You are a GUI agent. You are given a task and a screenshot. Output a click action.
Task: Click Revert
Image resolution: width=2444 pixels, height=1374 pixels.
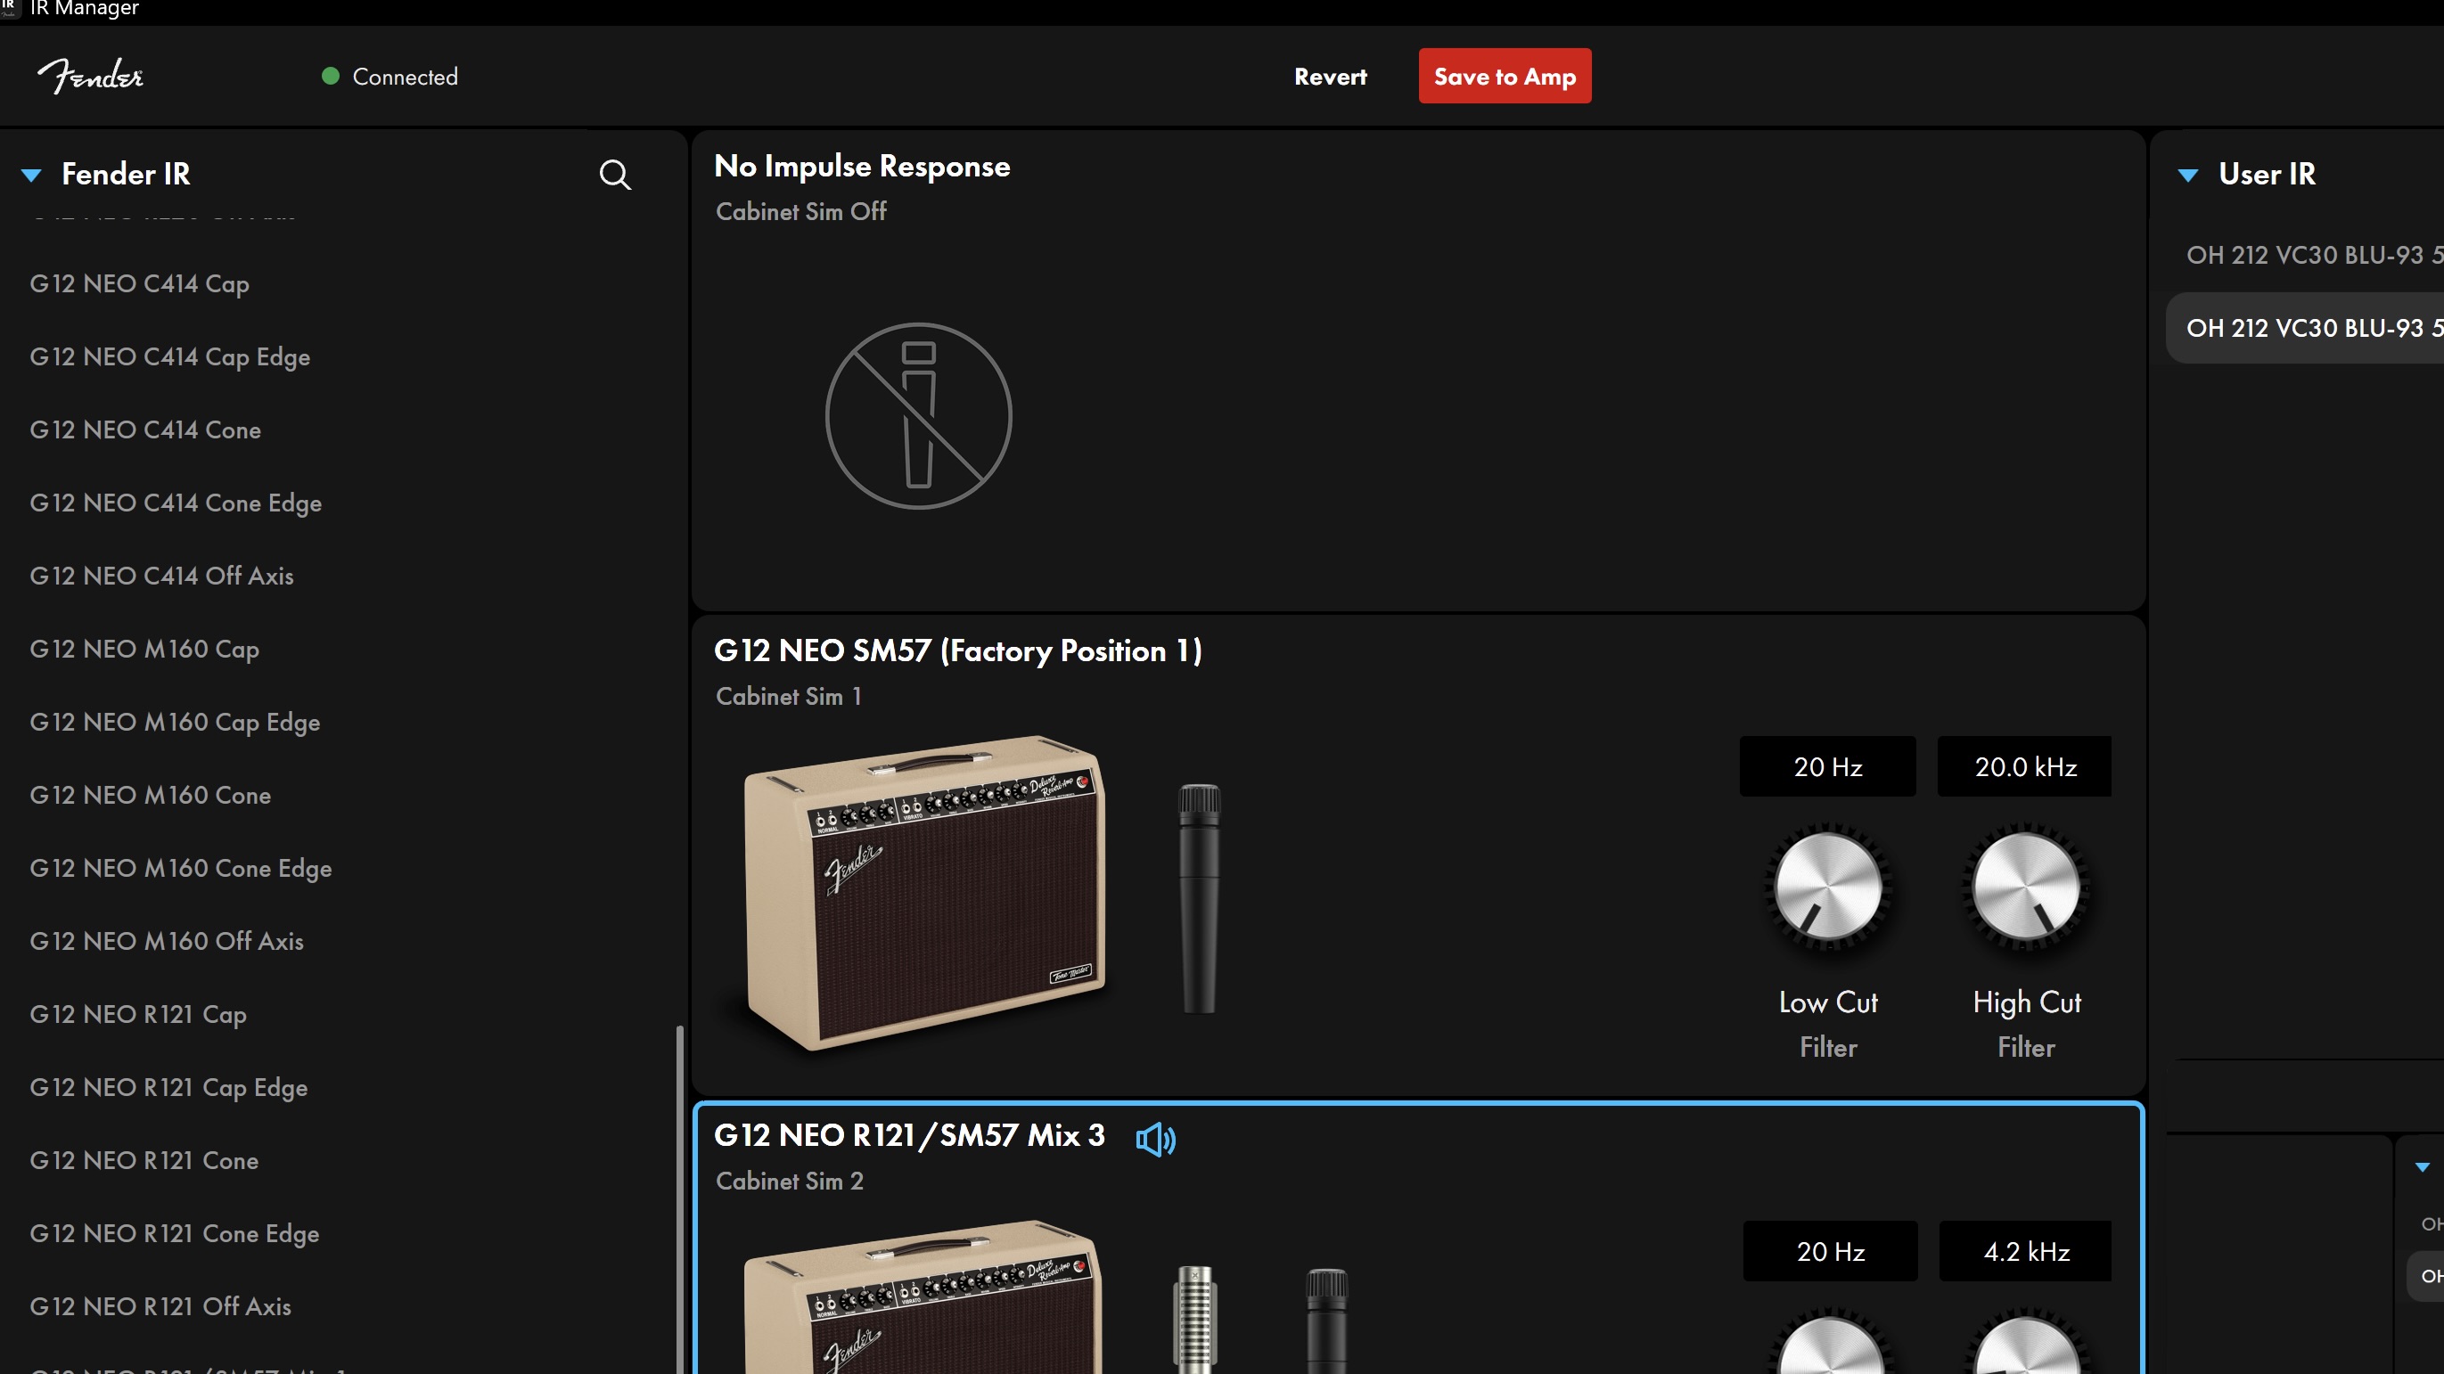[1330, 76]
